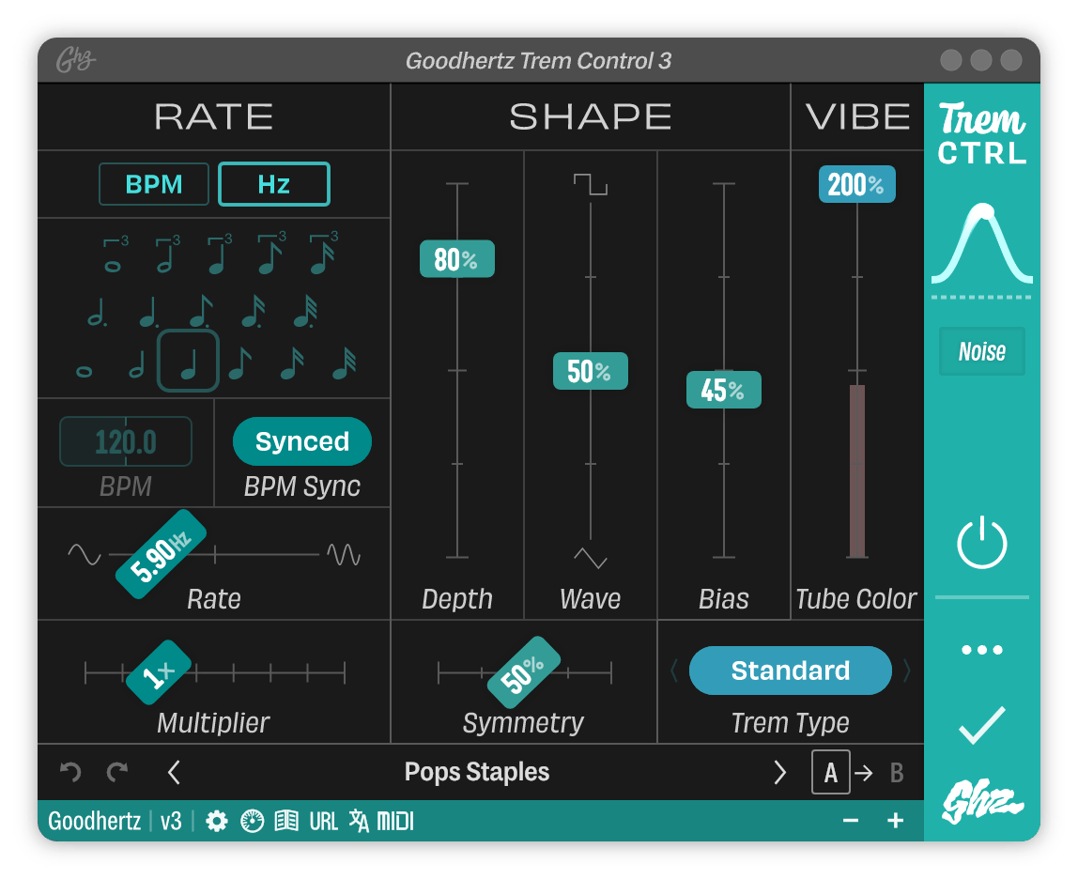Go to the previous preset with left chevron

tap(174, 772)
